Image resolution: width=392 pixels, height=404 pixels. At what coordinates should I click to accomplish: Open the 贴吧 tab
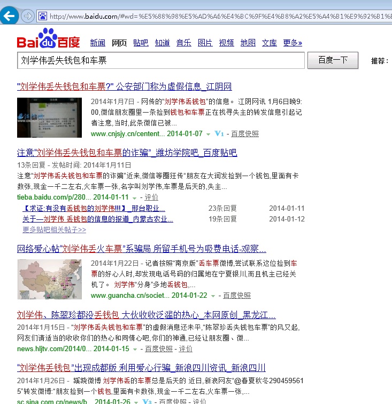click(141, 43)
